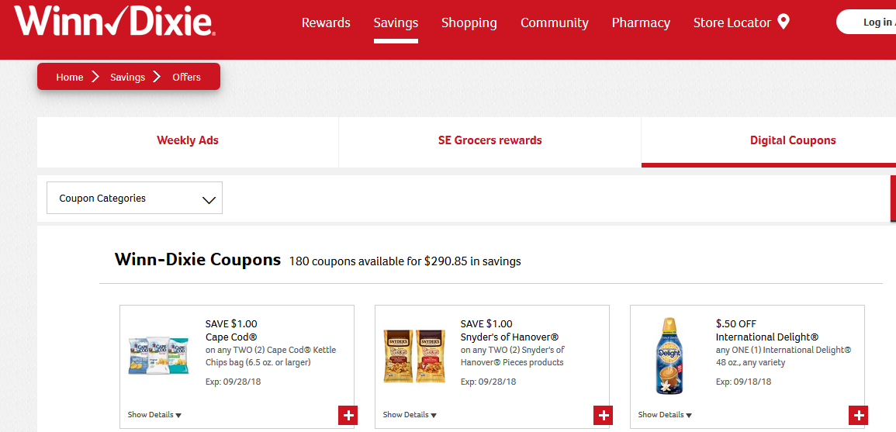This screenshot has height=432, width=896.
Task: Go to Home in breadcrumb
Action: (x=70, y=77)
